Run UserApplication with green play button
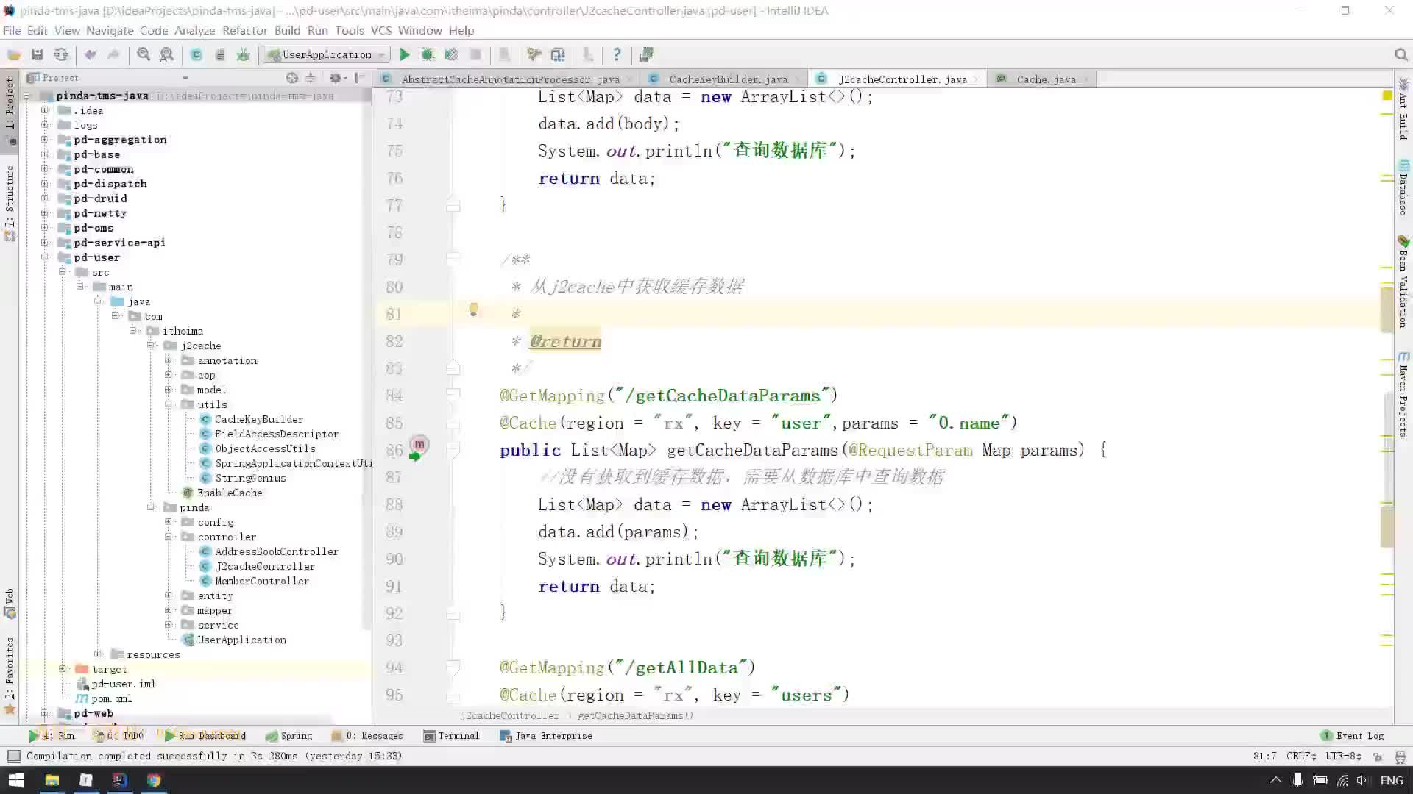Viewport: 1413px width, 794px height. point(404,54)
